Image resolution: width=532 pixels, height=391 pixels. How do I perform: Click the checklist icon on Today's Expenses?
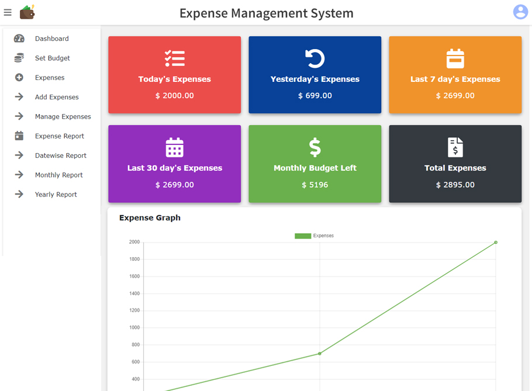tap(174, 58)
